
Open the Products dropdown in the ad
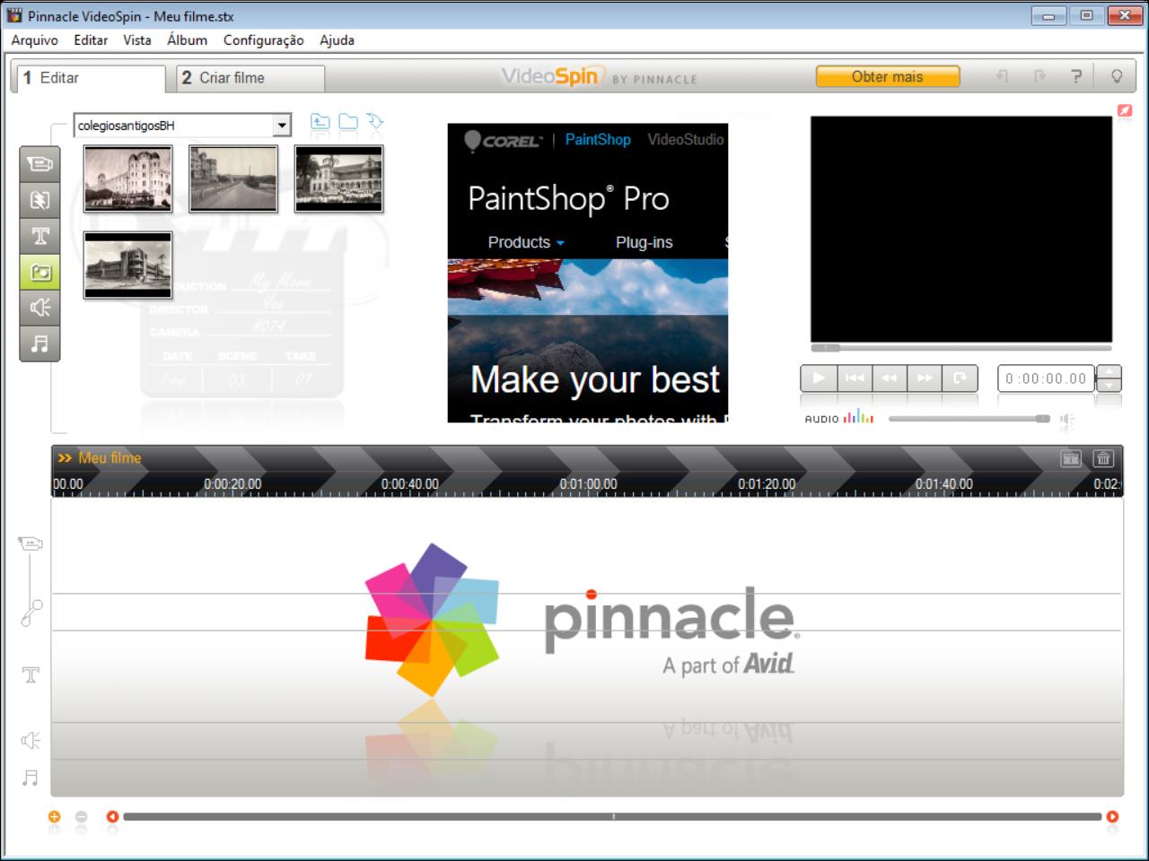click(x=526, y=242)
